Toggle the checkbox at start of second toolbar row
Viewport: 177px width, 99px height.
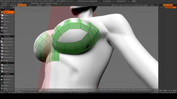(1, 3)
